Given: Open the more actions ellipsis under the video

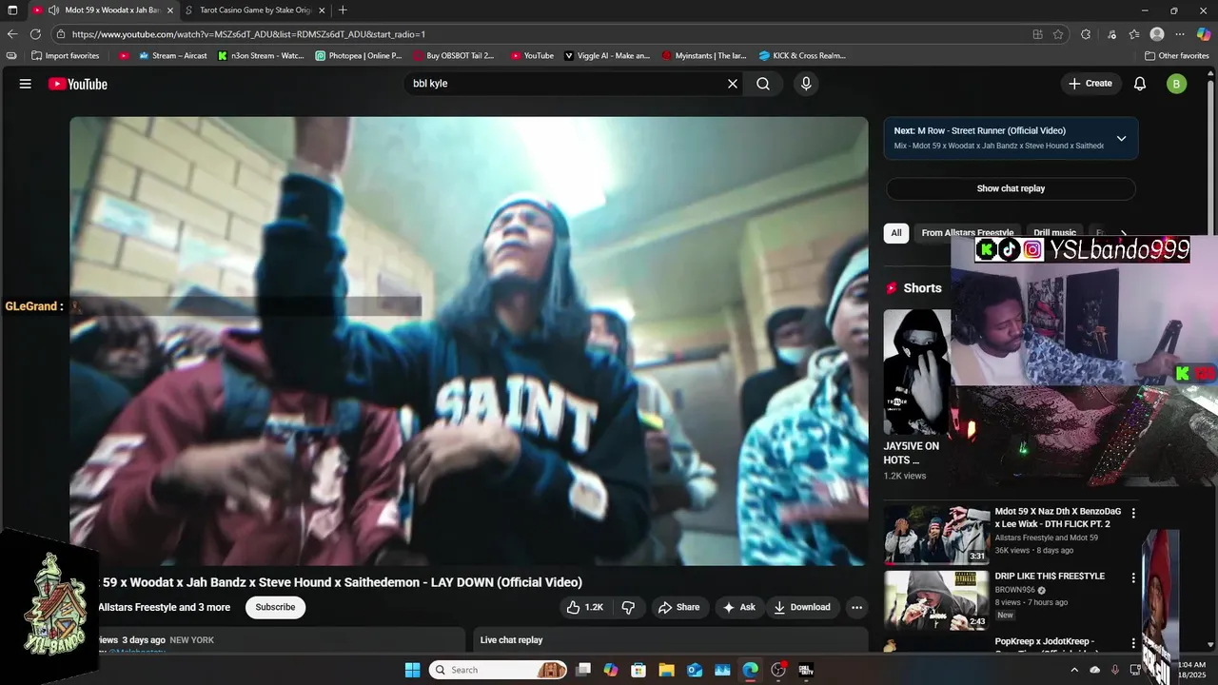Looking at the screenshot, I should 856,607.
